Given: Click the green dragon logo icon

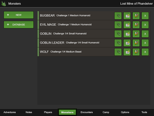Looking at the screenshot, I should pyautogui.click(x=4, y=4).
